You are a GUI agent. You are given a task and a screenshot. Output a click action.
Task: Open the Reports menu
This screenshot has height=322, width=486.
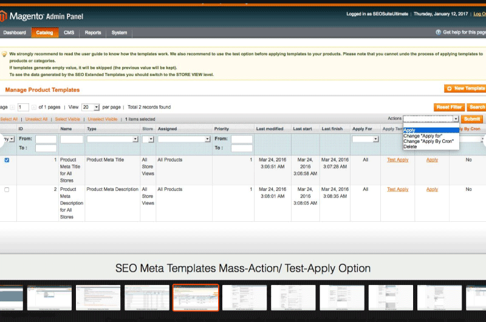[93, 33]
